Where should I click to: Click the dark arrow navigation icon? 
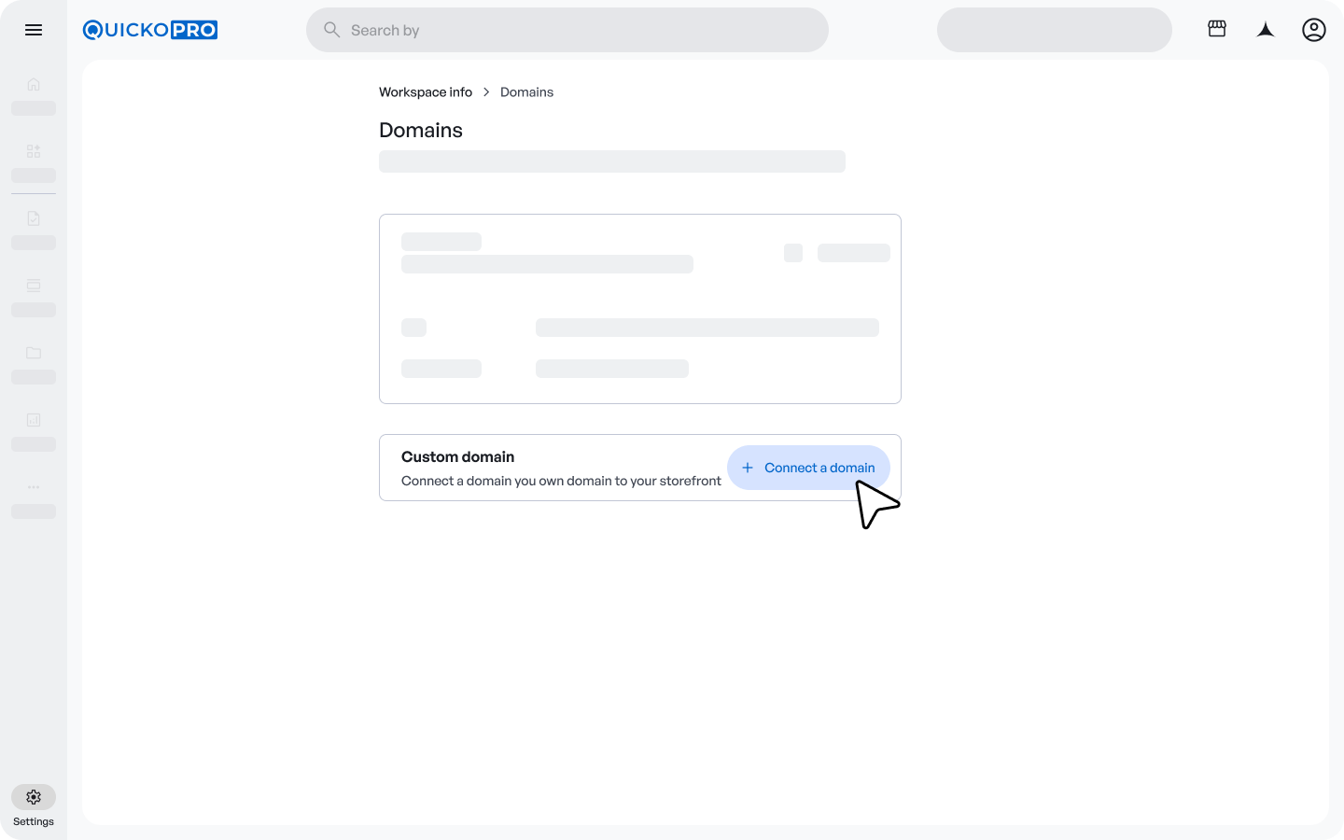1266,30
